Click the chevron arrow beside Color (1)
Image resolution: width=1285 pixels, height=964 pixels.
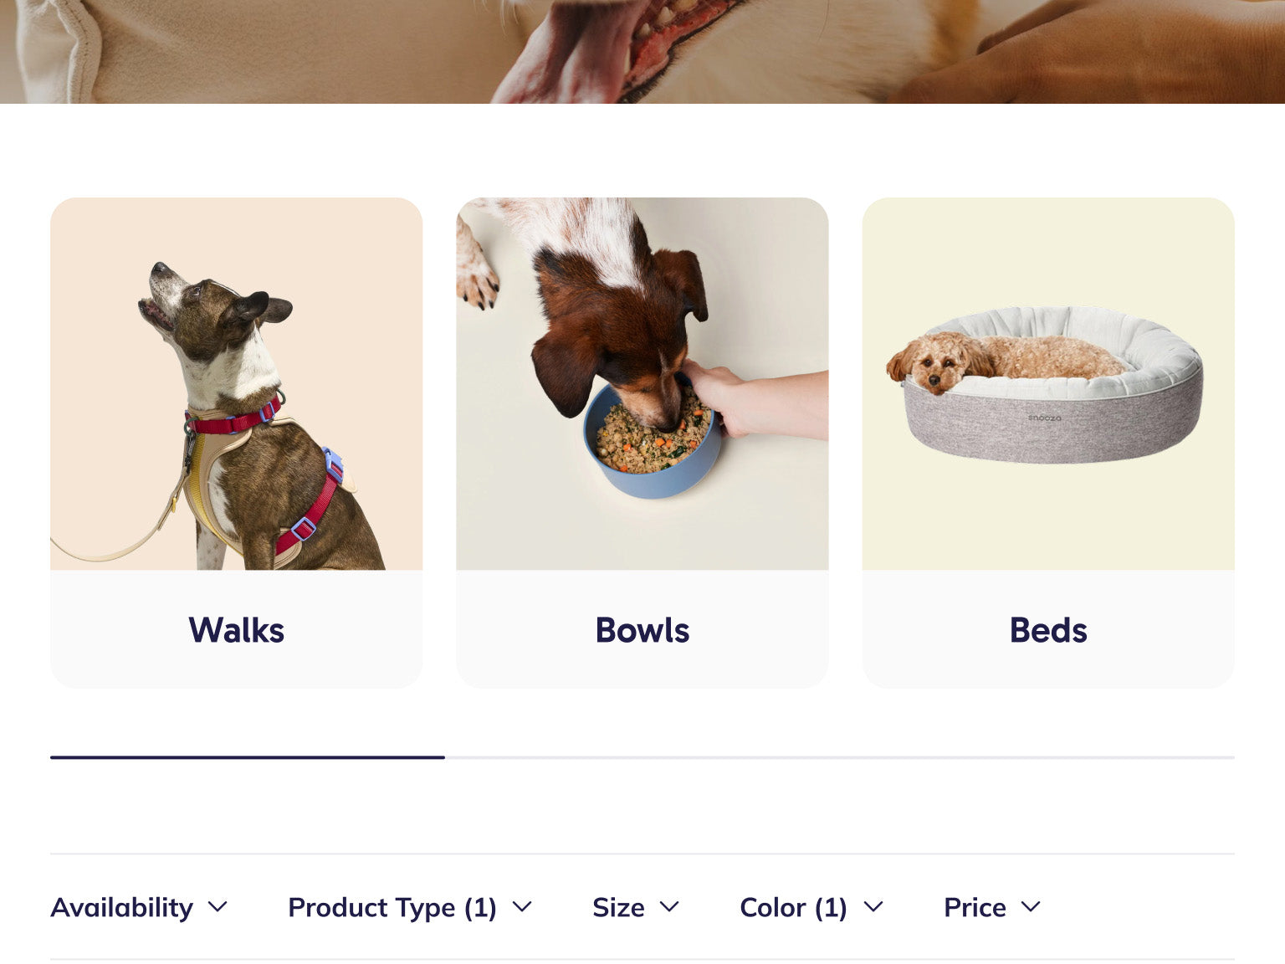[873, 907]
